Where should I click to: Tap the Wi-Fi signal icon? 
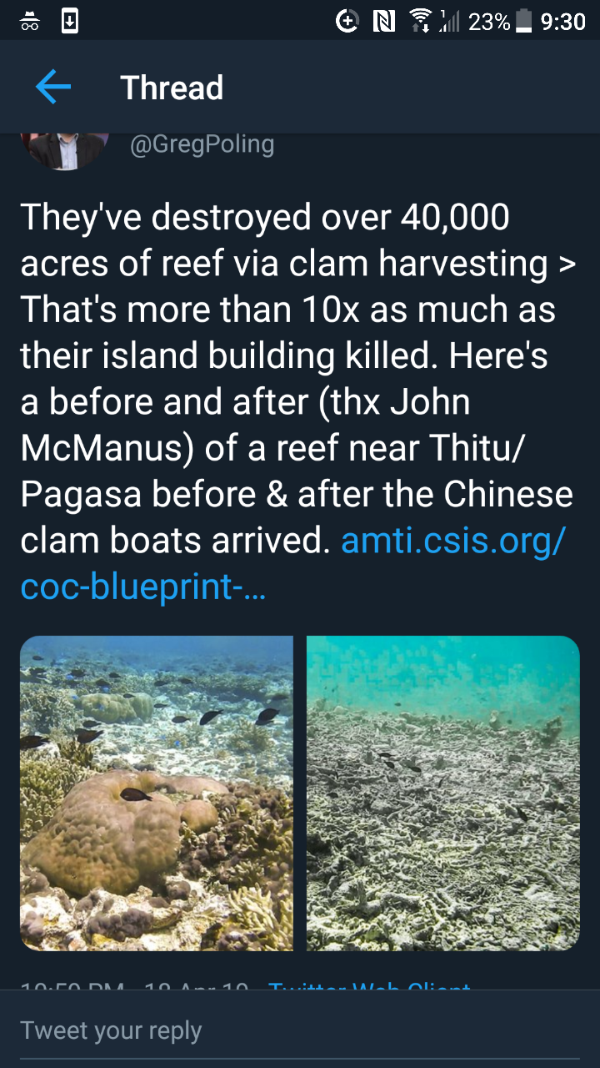pos(422,22)
